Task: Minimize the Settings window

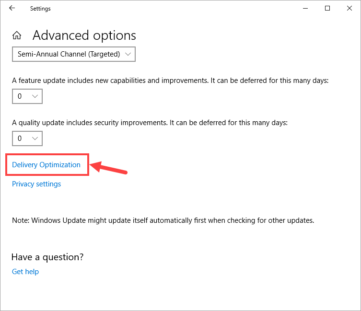Action: pos(305,8)
